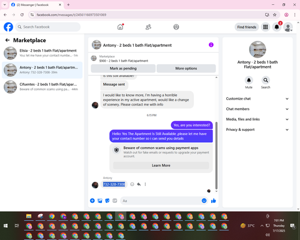Click the Chrome address bar URL

point(71,15)
